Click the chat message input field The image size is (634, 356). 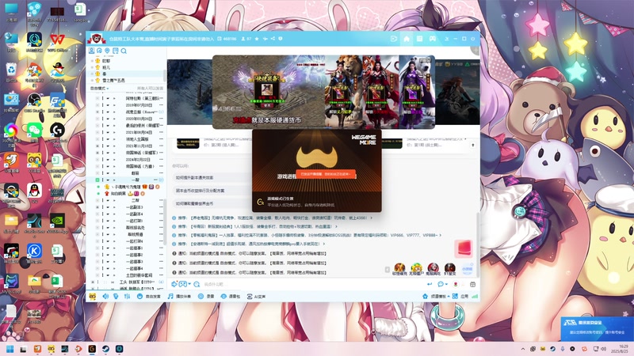(x=311, y=284)
